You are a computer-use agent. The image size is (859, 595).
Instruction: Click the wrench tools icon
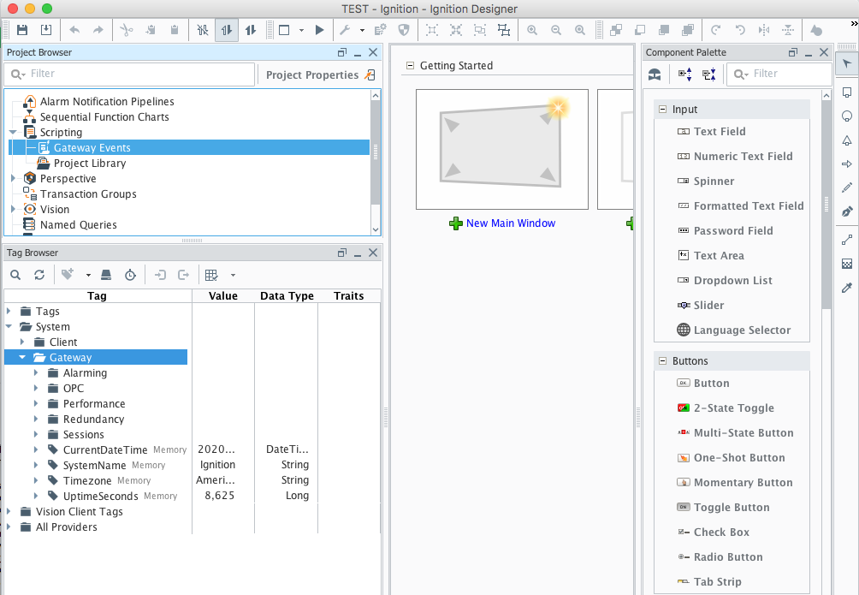(345, 30)
